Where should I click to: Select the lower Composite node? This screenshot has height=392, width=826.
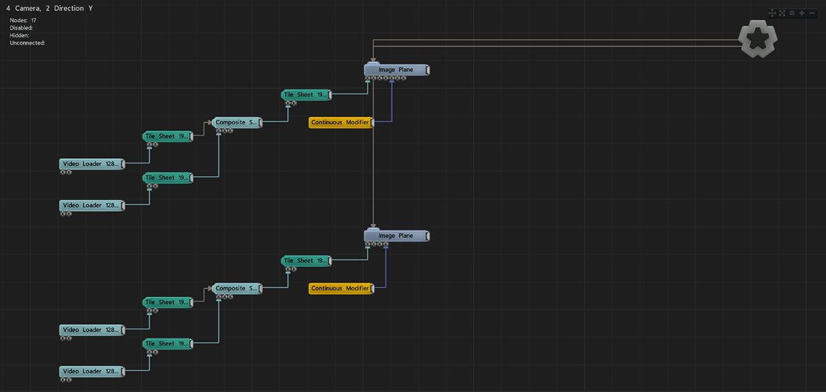[236, 288]
